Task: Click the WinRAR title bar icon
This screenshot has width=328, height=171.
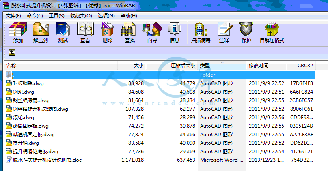Action: pyautogui.click(x=6, y=5)
